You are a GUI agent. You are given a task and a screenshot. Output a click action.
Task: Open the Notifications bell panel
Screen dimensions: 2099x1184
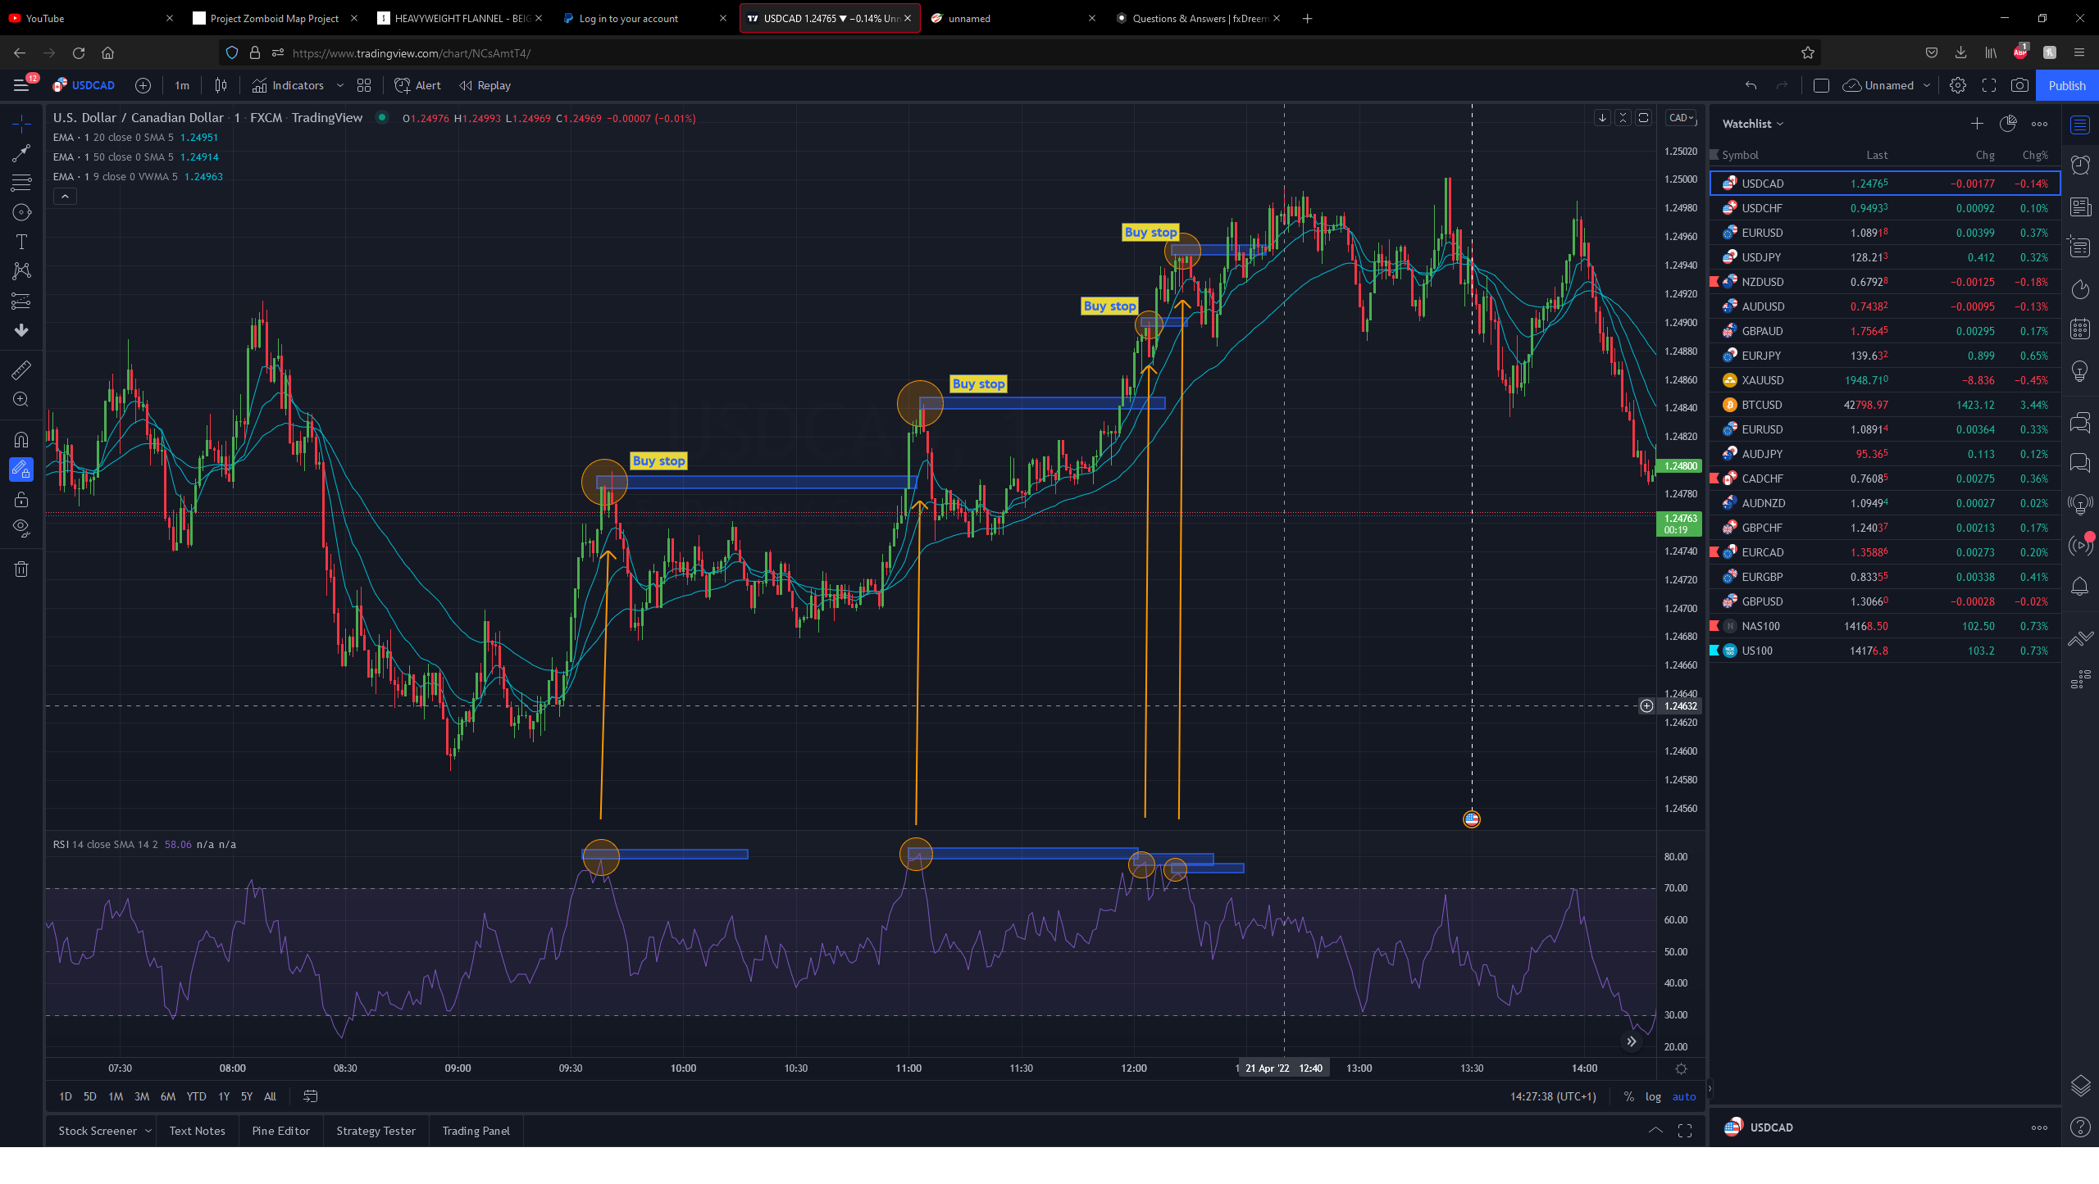(2080, 587)
